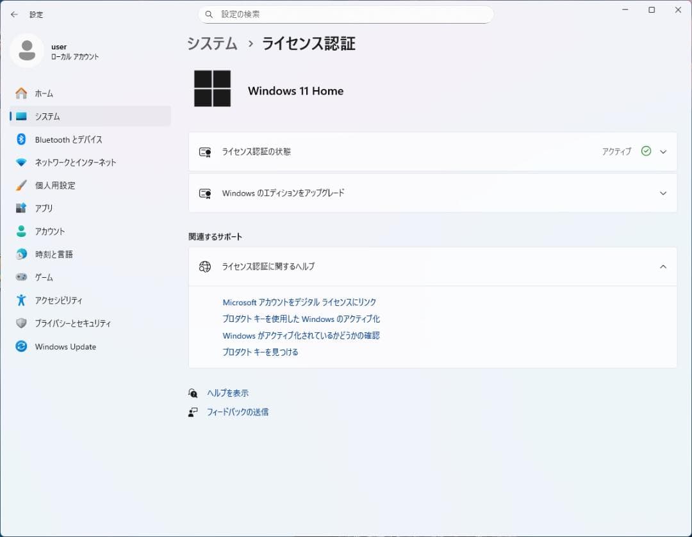This screenshot has height=537, width=692.
Task: Click the back arrow in the title bar
Action: pos(14,14)
